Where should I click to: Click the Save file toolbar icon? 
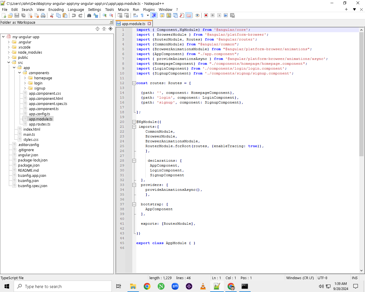point(17,15)
